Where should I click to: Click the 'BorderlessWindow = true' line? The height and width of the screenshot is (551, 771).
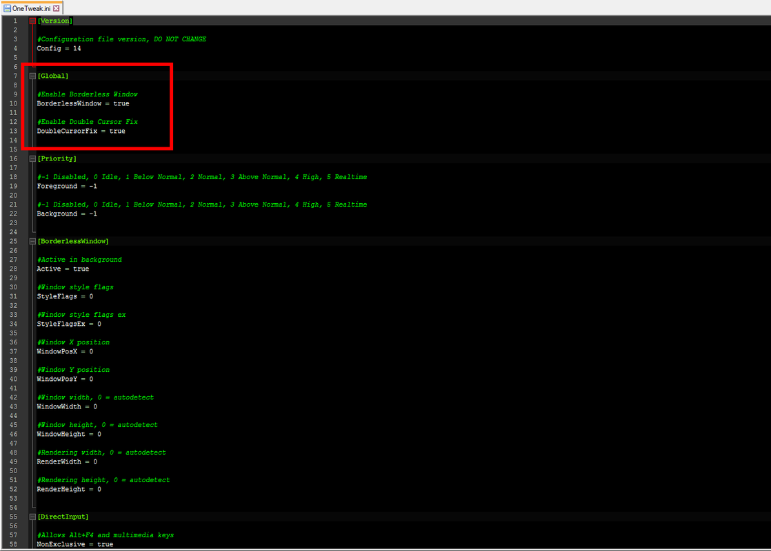tap(83, 103)
